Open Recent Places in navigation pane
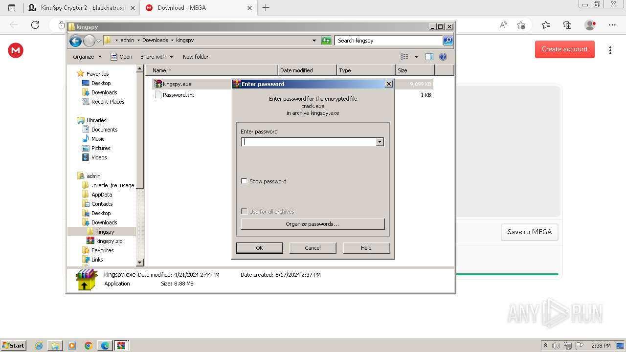This screenshot has height=352, width=626. [x=108, y=102]
